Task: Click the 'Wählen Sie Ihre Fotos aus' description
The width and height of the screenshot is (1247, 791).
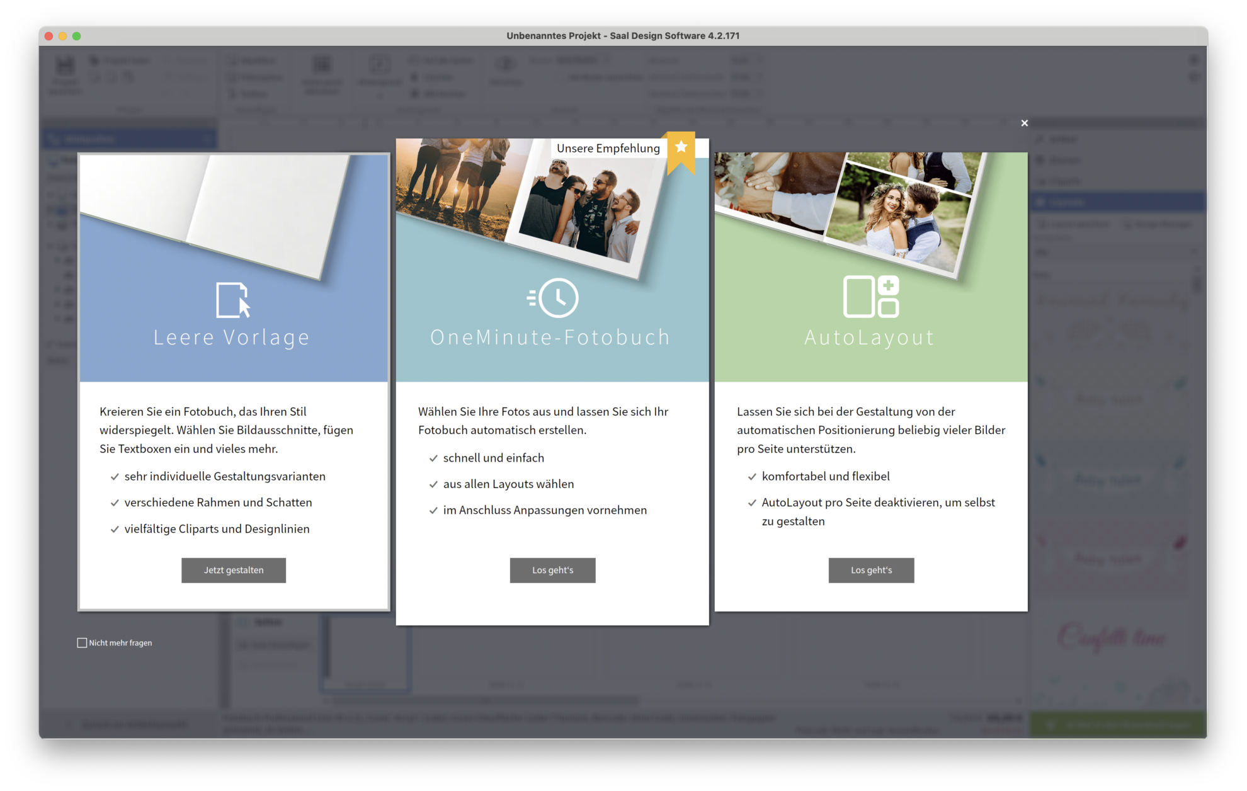Action: coord(544,421)
